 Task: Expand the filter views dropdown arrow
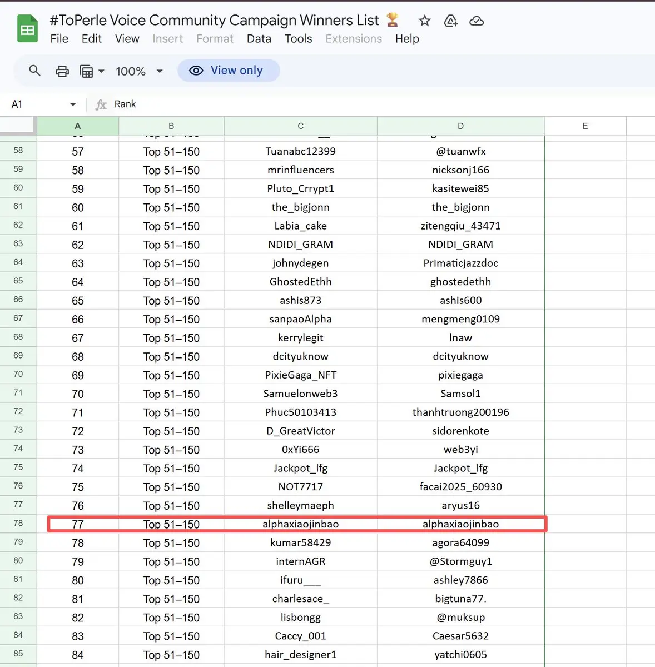pos(101,71)
